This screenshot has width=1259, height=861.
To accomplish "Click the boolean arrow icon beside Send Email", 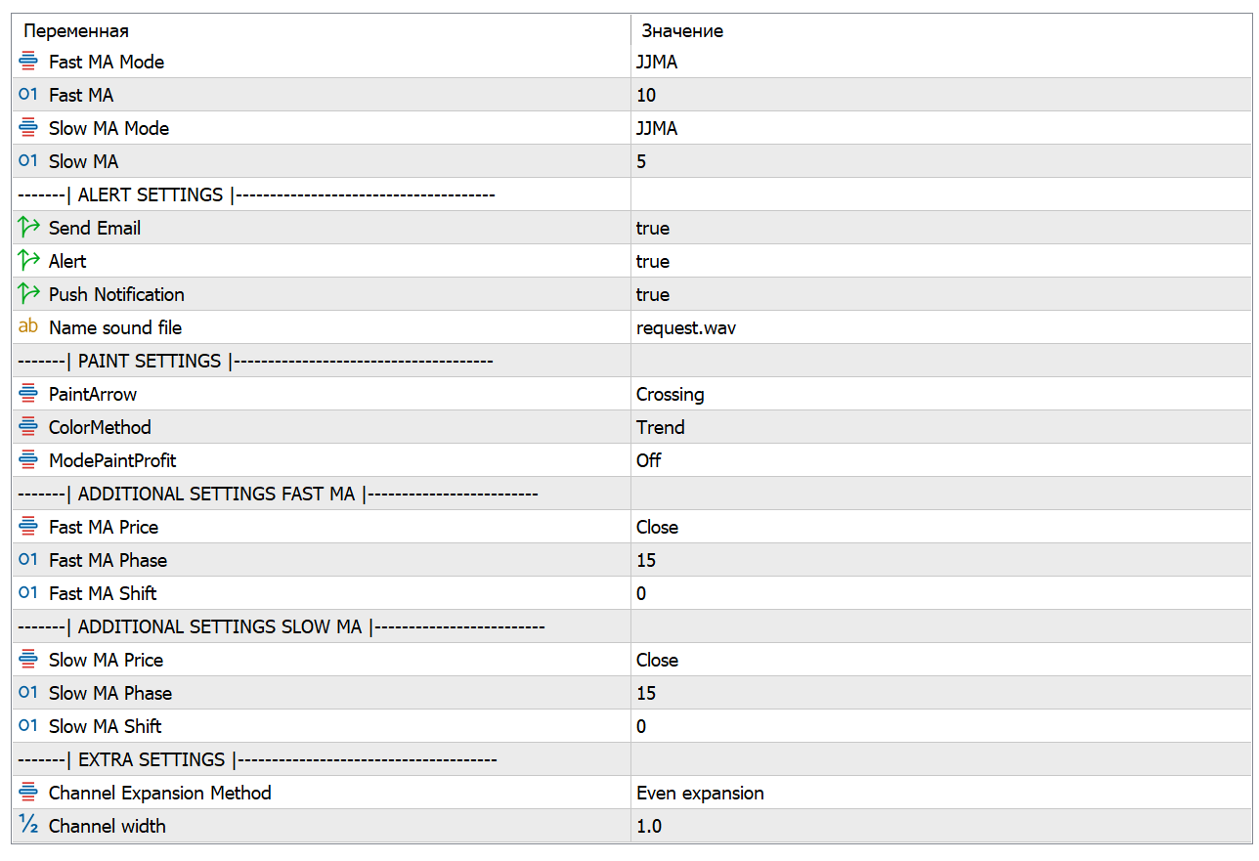I will pos(28,228).
